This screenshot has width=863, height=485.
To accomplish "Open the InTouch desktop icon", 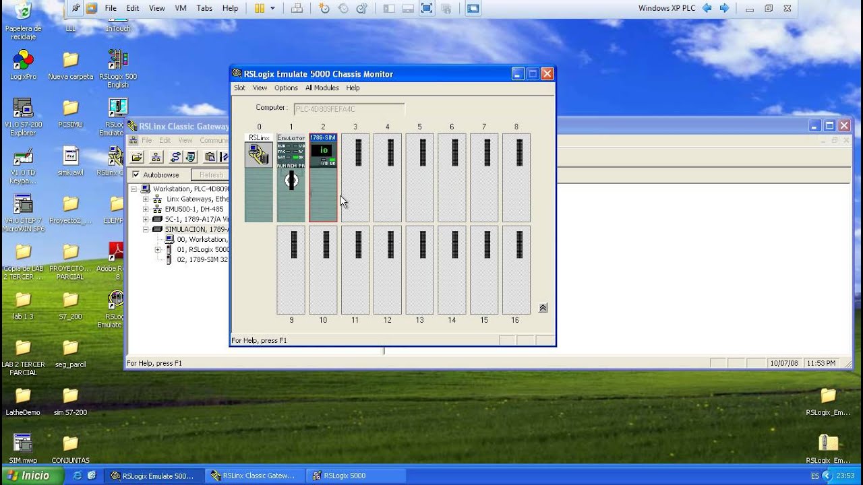I will [118, 18].
